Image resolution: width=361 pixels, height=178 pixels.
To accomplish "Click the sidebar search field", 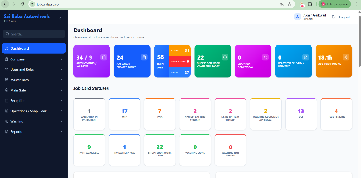I will pos(34,34).
